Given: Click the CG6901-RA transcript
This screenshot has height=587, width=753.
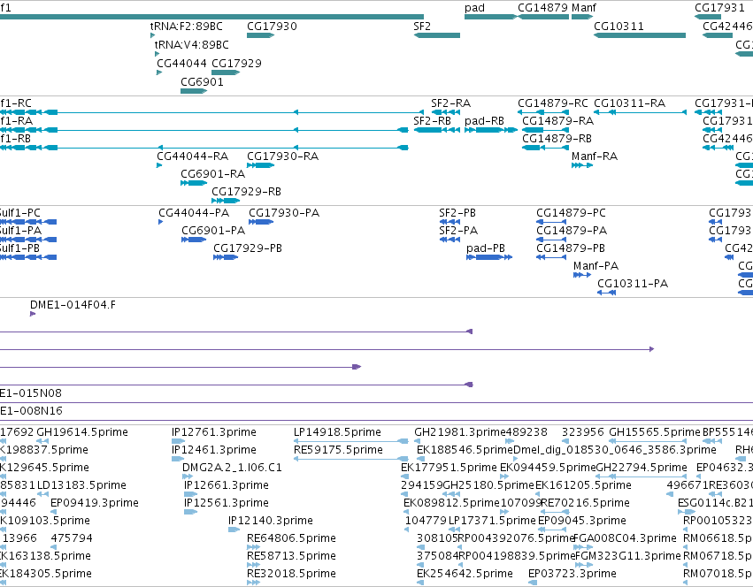Looking at the screenshot, I should point(194,183).
